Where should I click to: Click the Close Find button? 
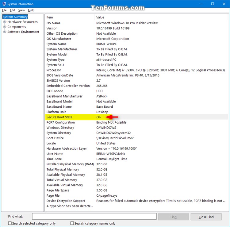(x=206, y=217)
